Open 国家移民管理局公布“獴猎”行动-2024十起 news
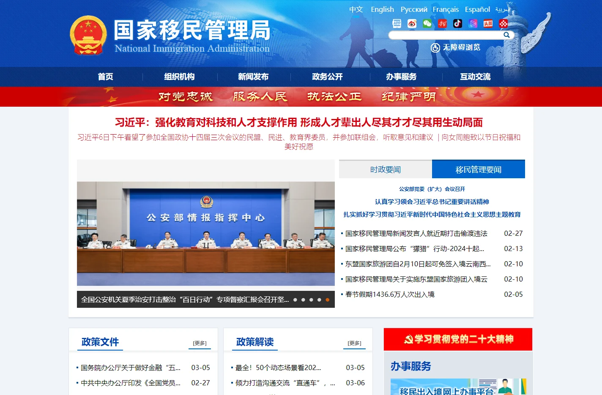 point(415,249)
